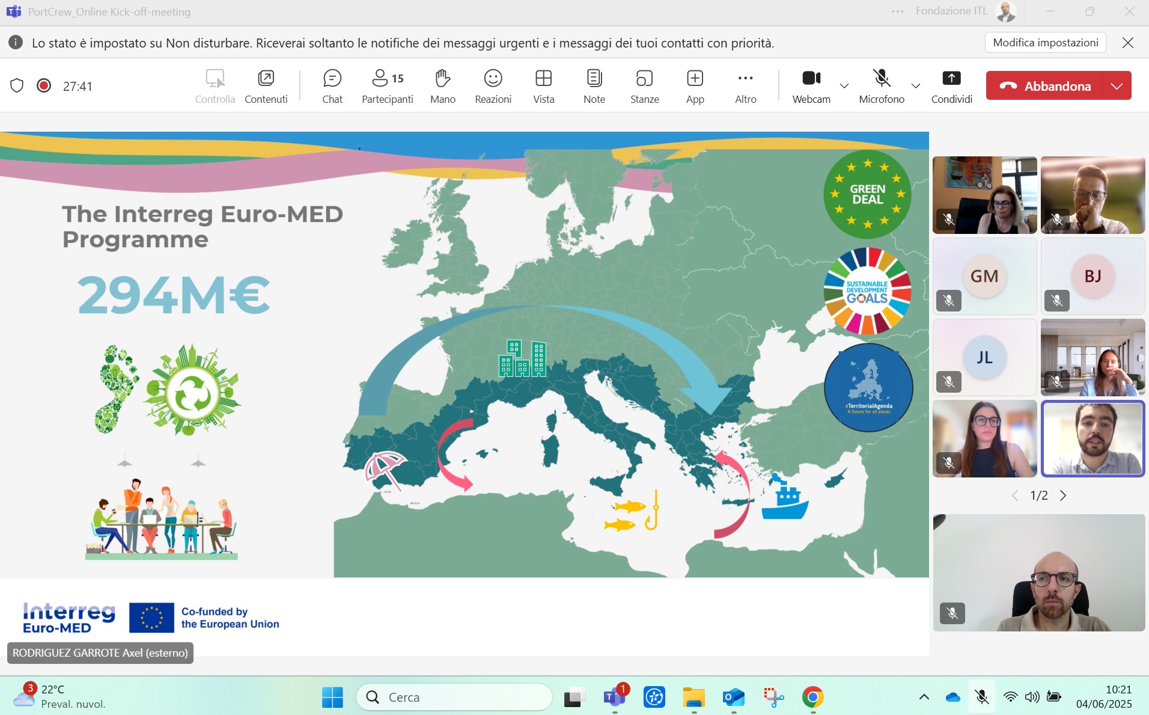Show the Partecipanti list
The width and height of the screenshot is (1149, 715).
(x=388, y=86)
